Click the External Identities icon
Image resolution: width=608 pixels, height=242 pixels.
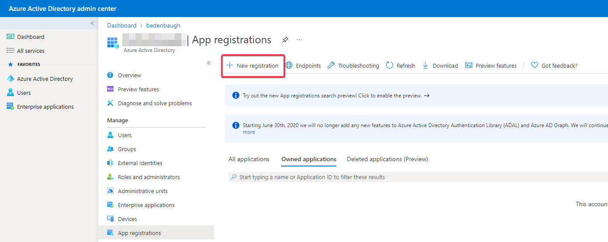tap(110, 163)
